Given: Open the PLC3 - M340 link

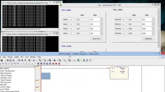Looking at the screenshot, I should click(x=118, y=10).
